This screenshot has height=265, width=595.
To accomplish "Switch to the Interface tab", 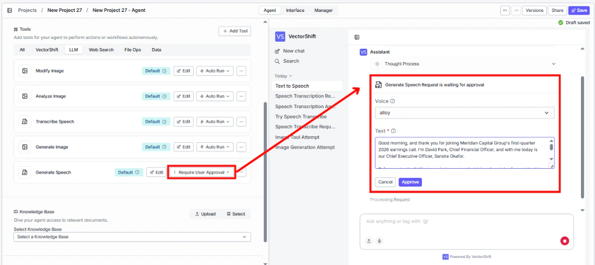I will pyautogui.click(x=295, y=10).
